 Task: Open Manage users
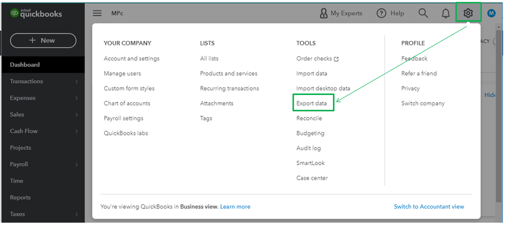tap(122, 73)
